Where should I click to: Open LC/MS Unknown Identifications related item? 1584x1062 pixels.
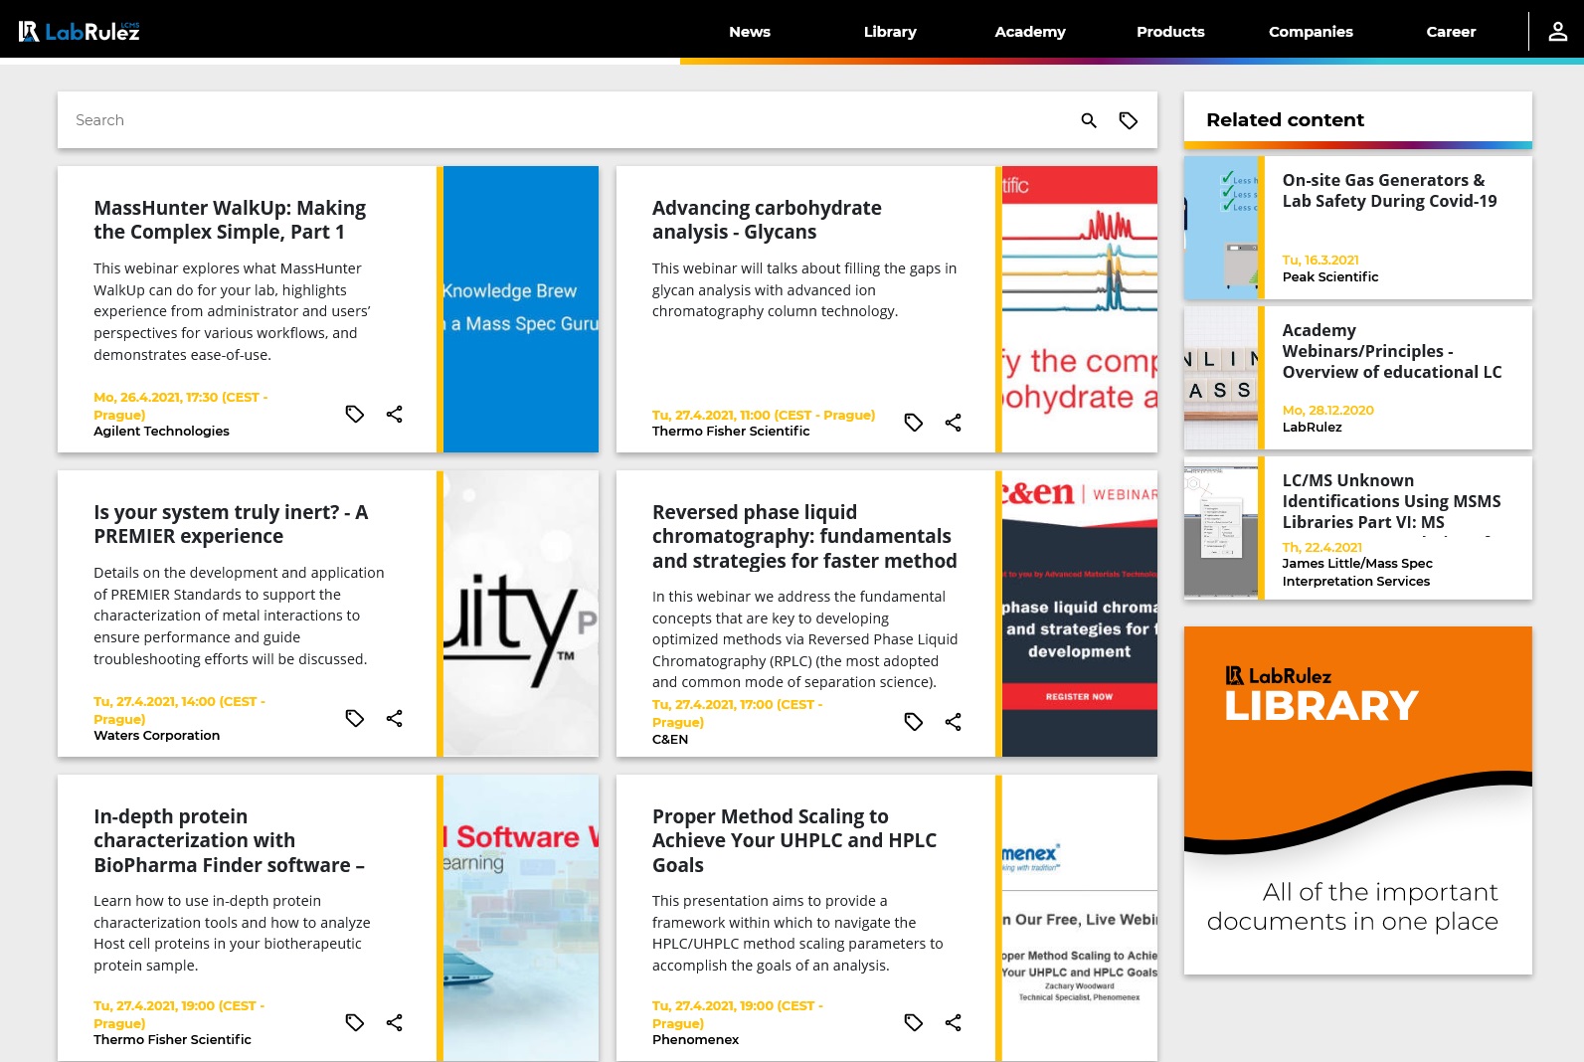(1391, 501)
